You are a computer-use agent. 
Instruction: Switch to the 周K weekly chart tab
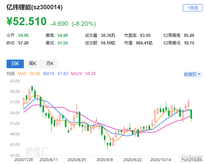click(32, 64)
